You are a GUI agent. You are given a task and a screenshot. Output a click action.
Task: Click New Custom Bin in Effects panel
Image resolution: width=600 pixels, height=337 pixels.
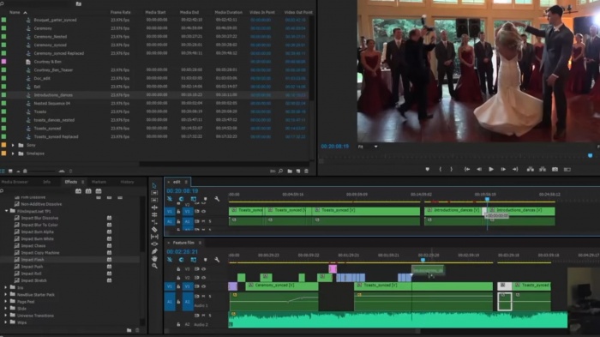point(129,330)
